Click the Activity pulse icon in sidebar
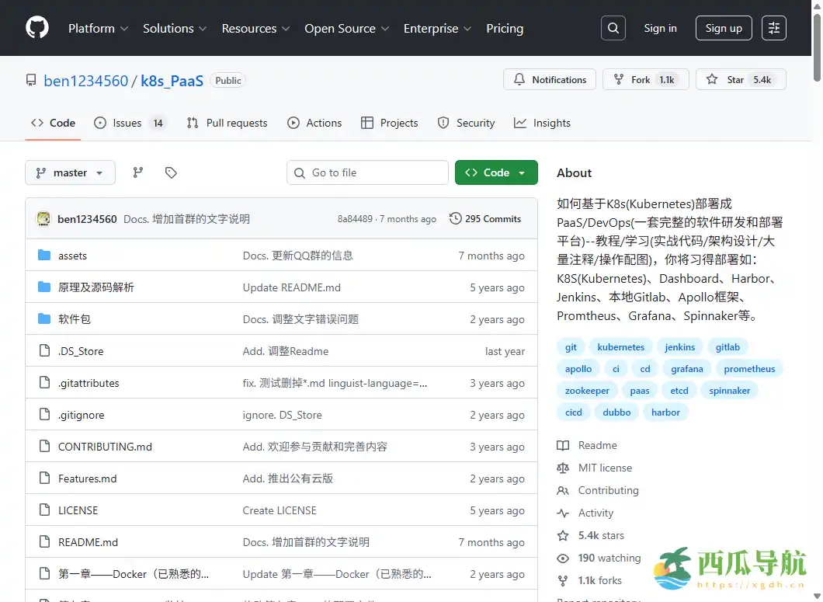823x602 pixels. point(563,513)
